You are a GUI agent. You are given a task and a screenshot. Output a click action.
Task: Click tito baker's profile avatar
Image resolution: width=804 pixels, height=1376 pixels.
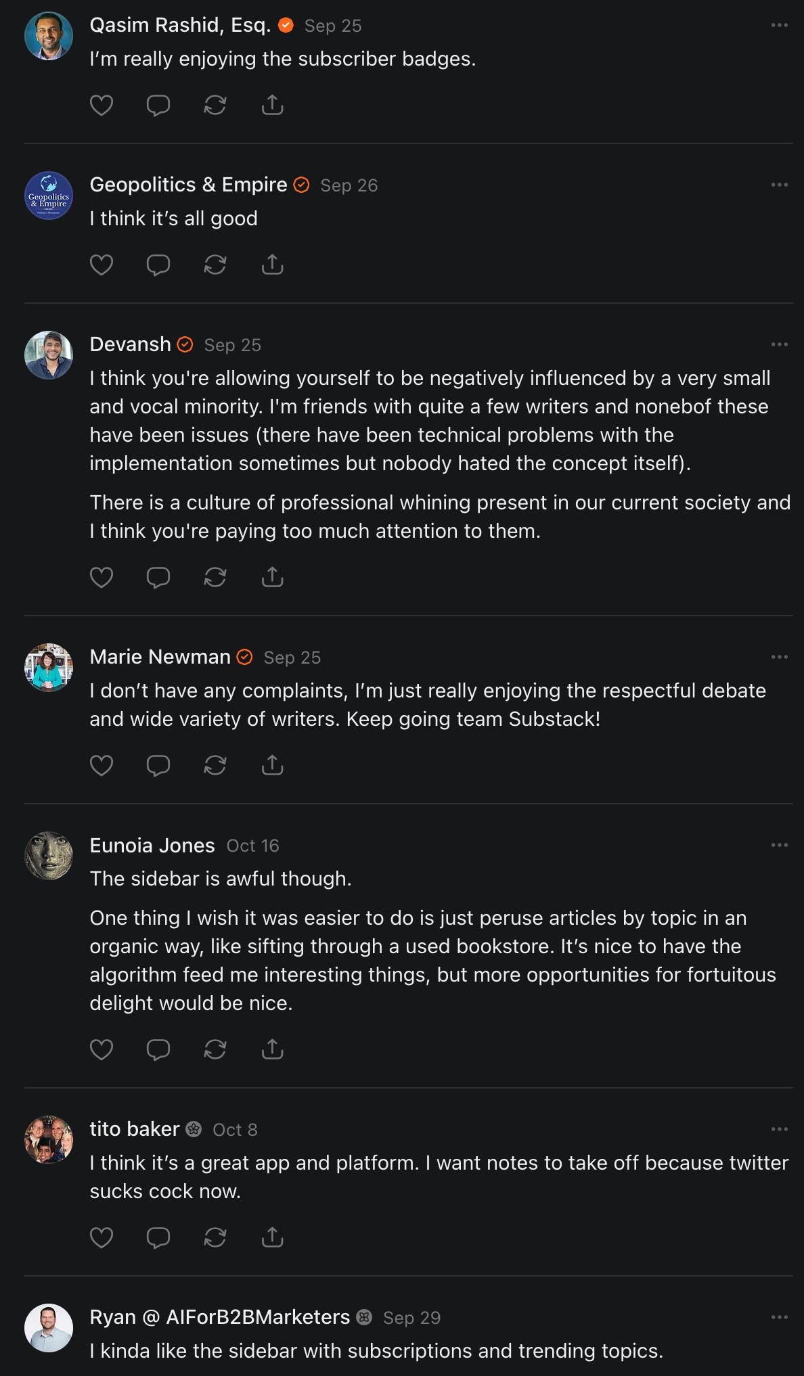[x=49, y=1140]
